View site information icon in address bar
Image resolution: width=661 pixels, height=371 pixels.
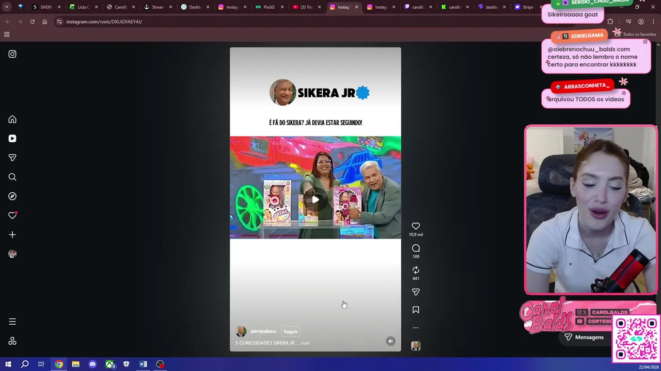59,22
